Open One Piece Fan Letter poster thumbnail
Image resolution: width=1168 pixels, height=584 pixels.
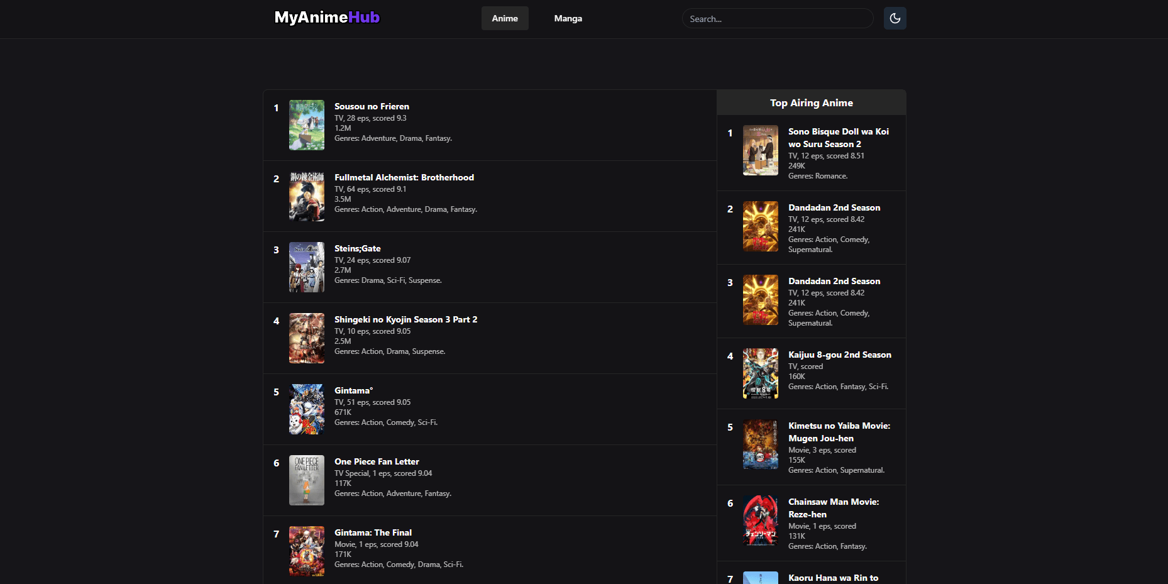pos(307,480)
